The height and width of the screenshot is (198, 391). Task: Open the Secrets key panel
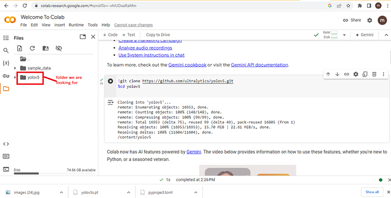point(6,76)
